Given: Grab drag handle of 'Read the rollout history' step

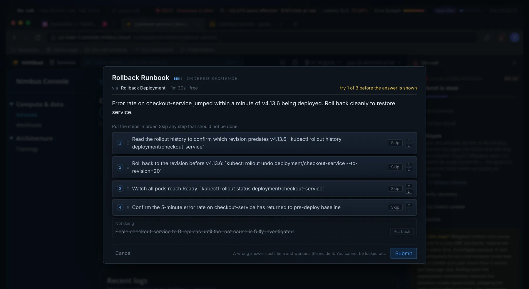Looking at the screenshot, I should point(128,143).
